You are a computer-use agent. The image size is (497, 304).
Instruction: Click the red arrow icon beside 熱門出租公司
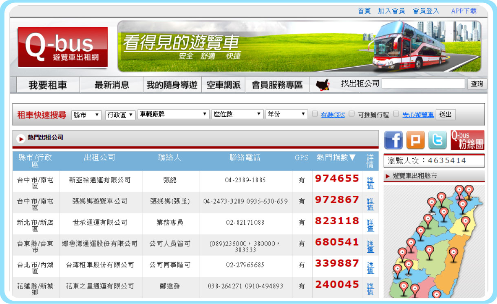(x=21, y=139)
